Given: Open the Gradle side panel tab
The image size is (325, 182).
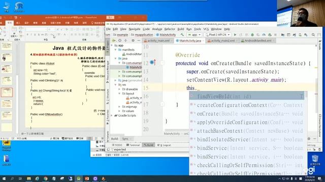Looking at the screenshot, I should (320, 45).
